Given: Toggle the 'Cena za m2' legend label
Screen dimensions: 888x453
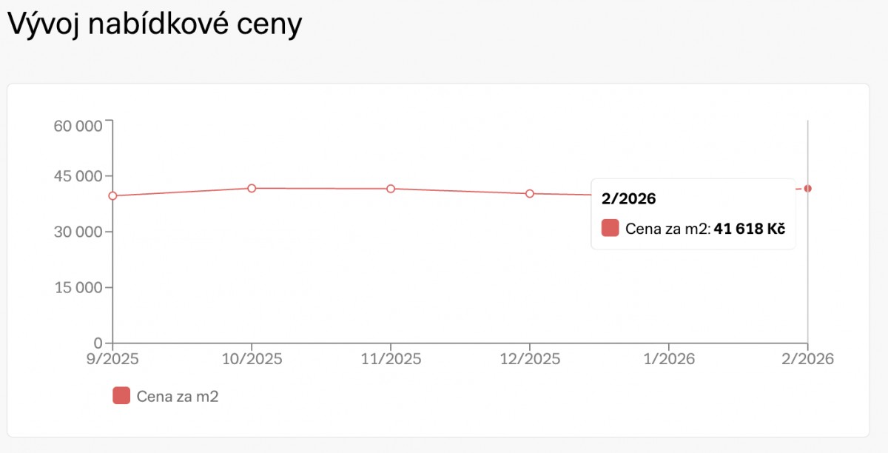Looking at the screenshot, I should (178, 396).
